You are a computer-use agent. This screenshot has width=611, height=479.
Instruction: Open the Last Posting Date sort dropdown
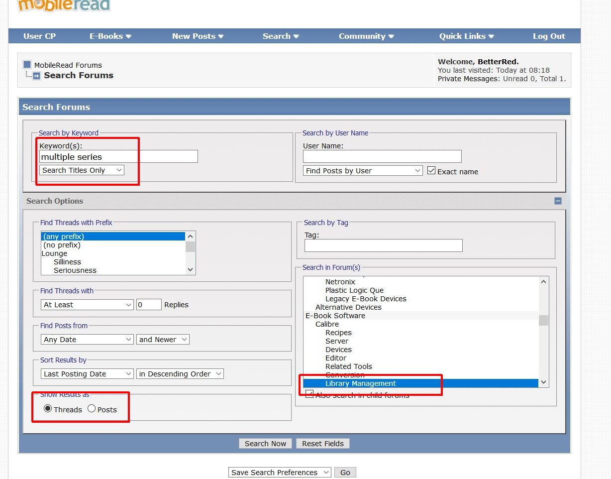coord(87,374)
